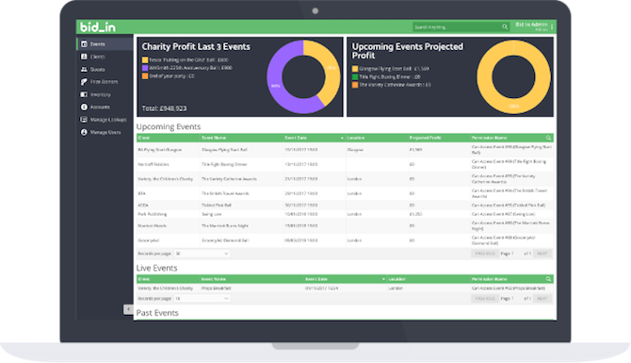Sort Upcoming Events by Event Date arrow

click(342, 138)
